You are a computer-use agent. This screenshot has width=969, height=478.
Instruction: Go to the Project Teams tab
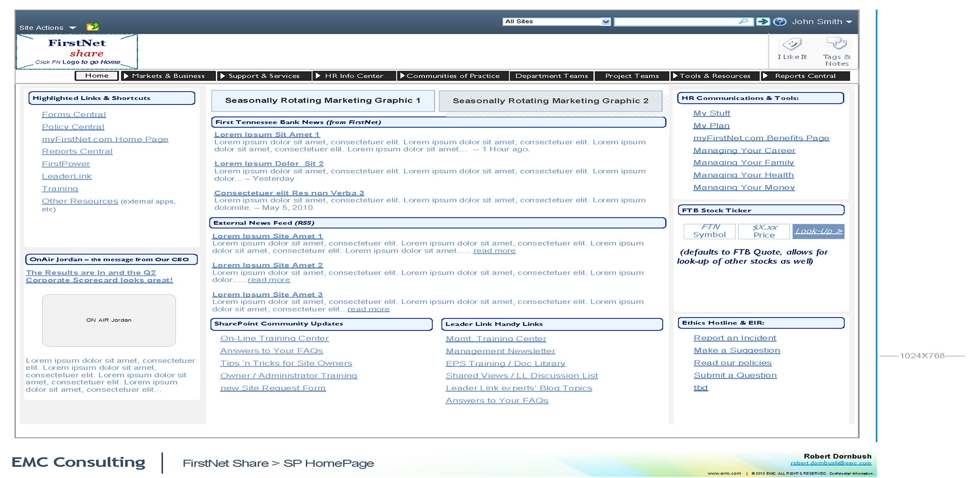pos(632,76)
